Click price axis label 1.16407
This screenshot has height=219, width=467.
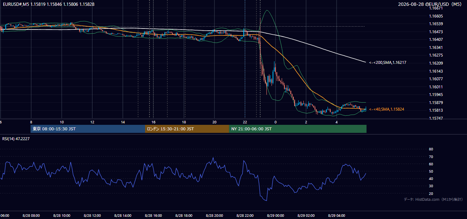click(x=436, y=39)
